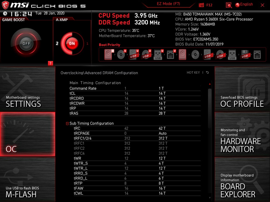Toggle the A-XMP ON knob
This screenshot has height=202, width=270.
click(72, 43)
